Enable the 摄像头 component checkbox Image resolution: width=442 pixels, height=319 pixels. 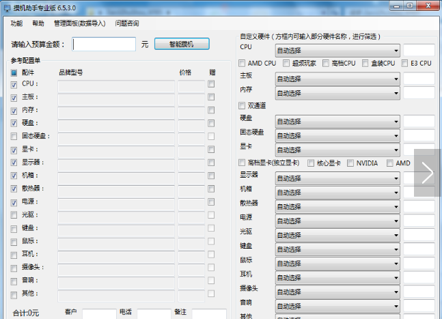click(14, 268)
